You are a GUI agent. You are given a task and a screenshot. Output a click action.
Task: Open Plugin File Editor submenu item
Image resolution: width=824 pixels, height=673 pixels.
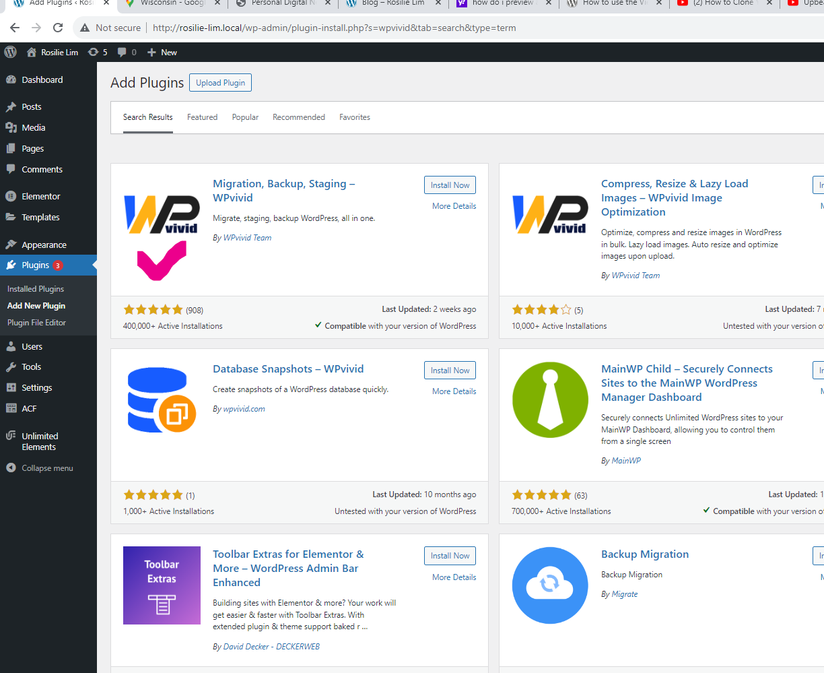click(x=36, y=322)
